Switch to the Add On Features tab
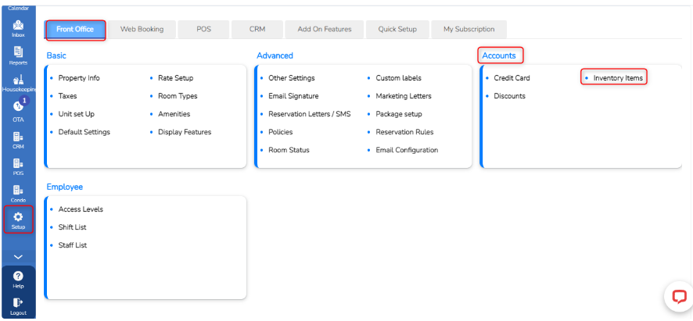 pyautogui.click(x=324, y=29)
